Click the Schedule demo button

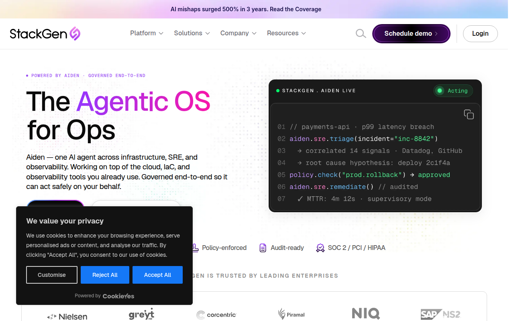(411, 34)
